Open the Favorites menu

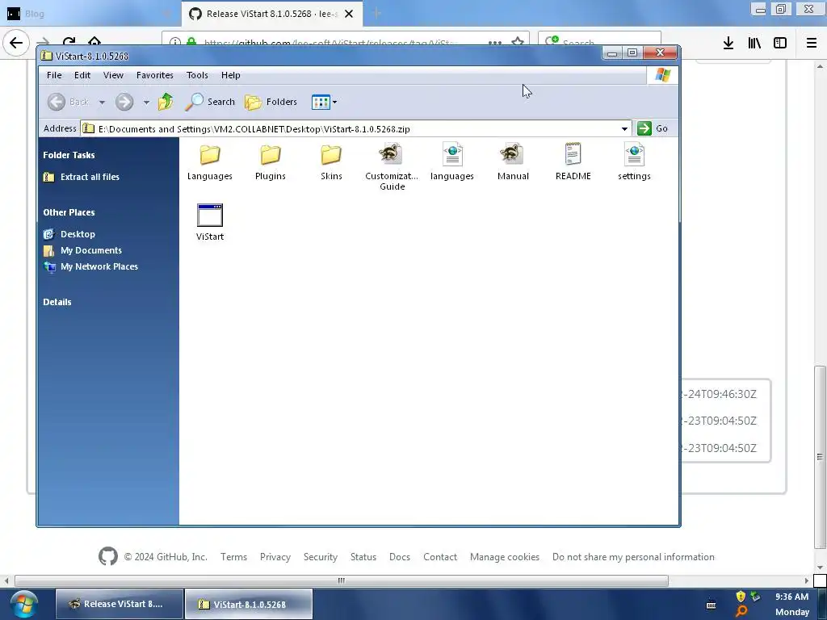pos(154,75)
